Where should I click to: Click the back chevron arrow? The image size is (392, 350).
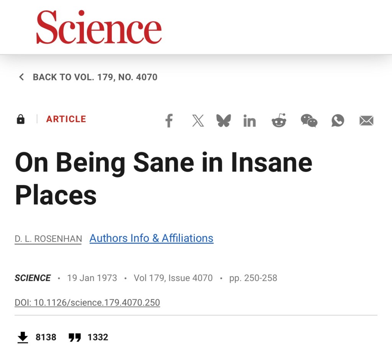tap(21, 77)
